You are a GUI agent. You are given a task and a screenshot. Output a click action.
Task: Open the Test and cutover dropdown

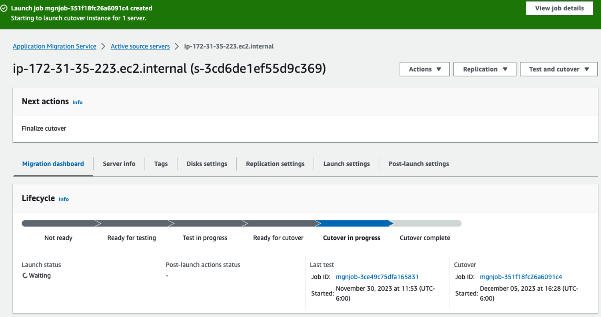pos(559,69)
